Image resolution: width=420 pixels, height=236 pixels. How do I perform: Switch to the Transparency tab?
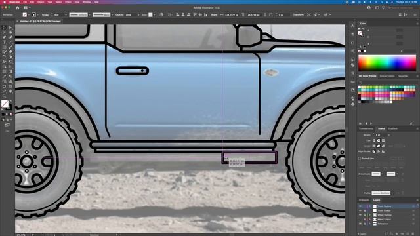pyautogui.click(x=366, y=128)
